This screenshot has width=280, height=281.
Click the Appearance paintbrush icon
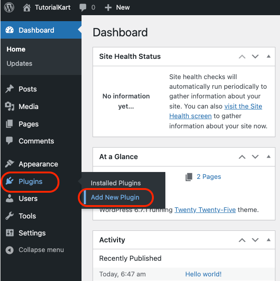tap(9, 164)
